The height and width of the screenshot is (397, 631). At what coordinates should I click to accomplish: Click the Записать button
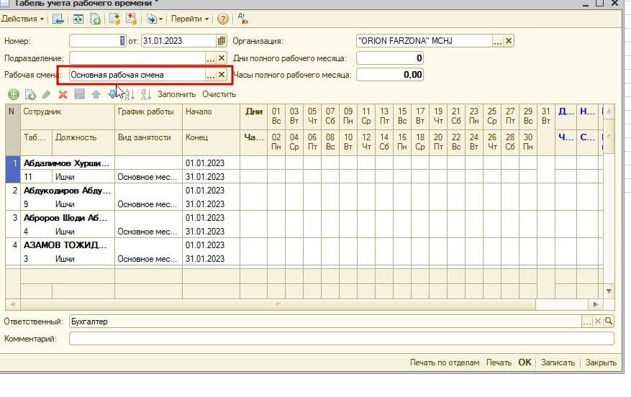[558, 362]
